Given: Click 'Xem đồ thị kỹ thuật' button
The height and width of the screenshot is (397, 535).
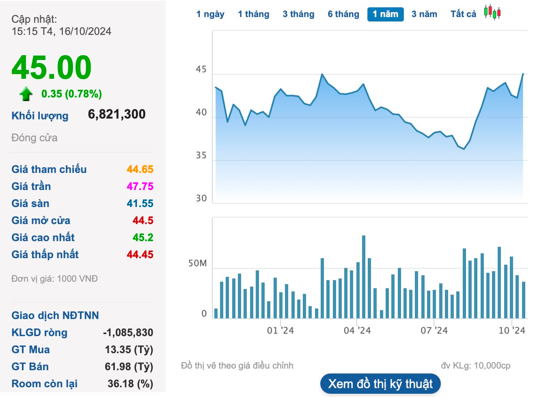Looking at the screenshot, I should pos(380,384).
